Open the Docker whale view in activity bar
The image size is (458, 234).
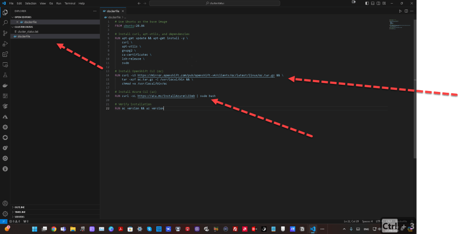(x=5, y=86)
